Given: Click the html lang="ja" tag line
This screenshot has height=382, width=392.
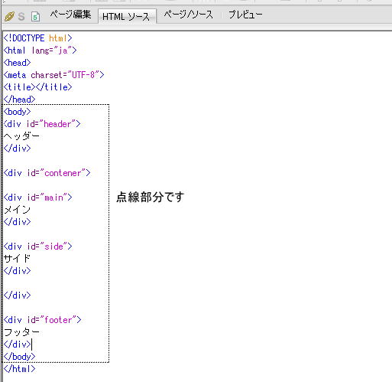Looking at the screenshot, I should (40, 51).
